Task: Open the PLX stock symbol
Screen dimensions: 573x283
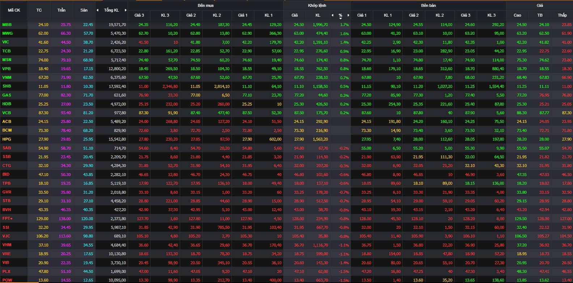Action: click(x=6, y=271)
